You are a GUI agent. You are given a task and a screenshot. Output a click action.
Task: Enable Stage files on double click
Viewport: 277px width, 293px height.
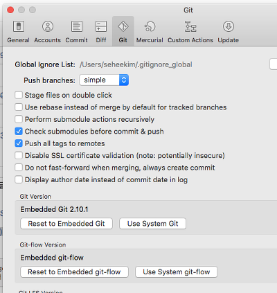coord(19,95)
